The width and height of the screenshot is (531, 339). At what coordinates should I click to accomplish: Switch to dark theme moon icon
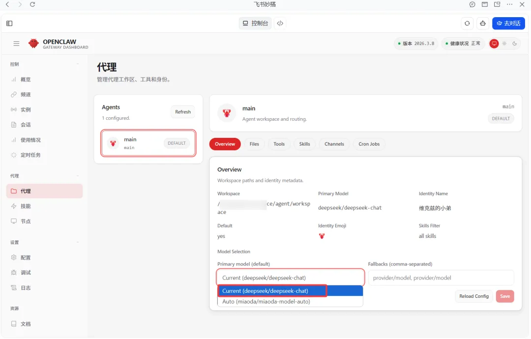click(514, 44)
